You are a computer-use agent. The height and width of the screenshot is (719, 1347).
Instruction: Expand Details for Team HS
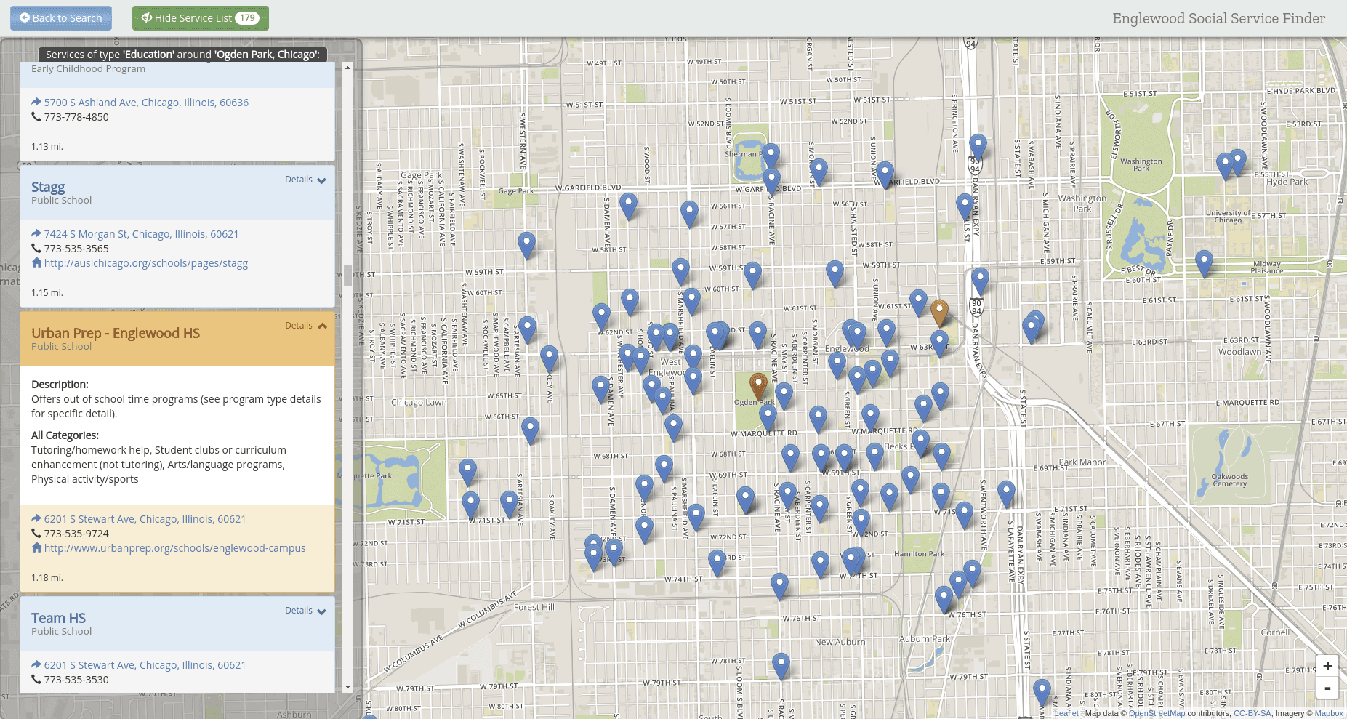[305, 611]
